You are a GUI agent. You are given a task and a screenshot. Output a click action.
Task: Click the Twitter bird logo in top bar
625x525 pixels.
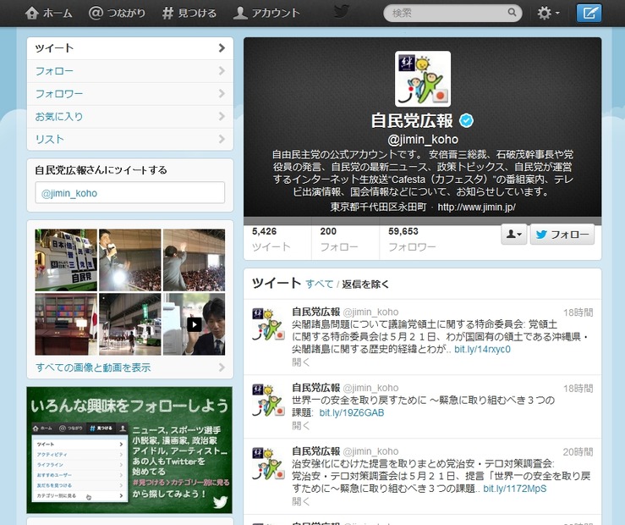click(342, 12)
